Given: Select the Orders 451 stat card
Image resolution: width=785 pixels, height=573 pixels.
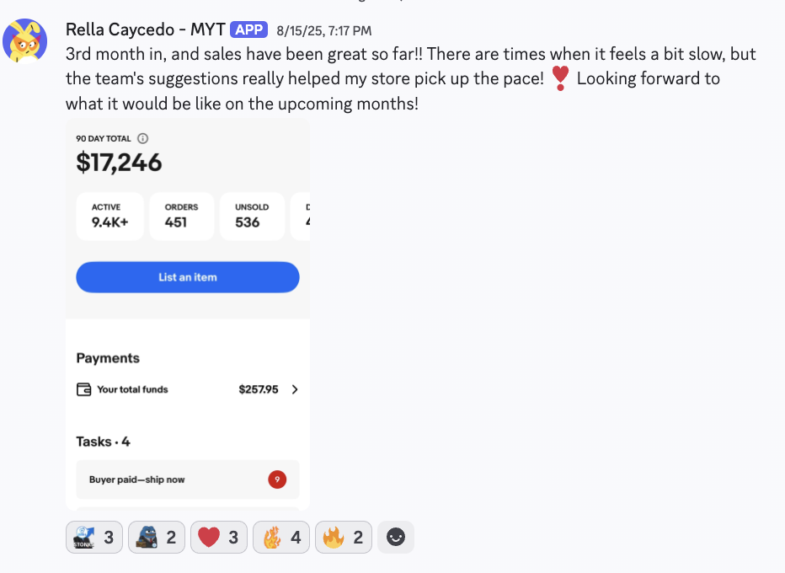Looking at the screenshot, I should (x=181, y=216).
